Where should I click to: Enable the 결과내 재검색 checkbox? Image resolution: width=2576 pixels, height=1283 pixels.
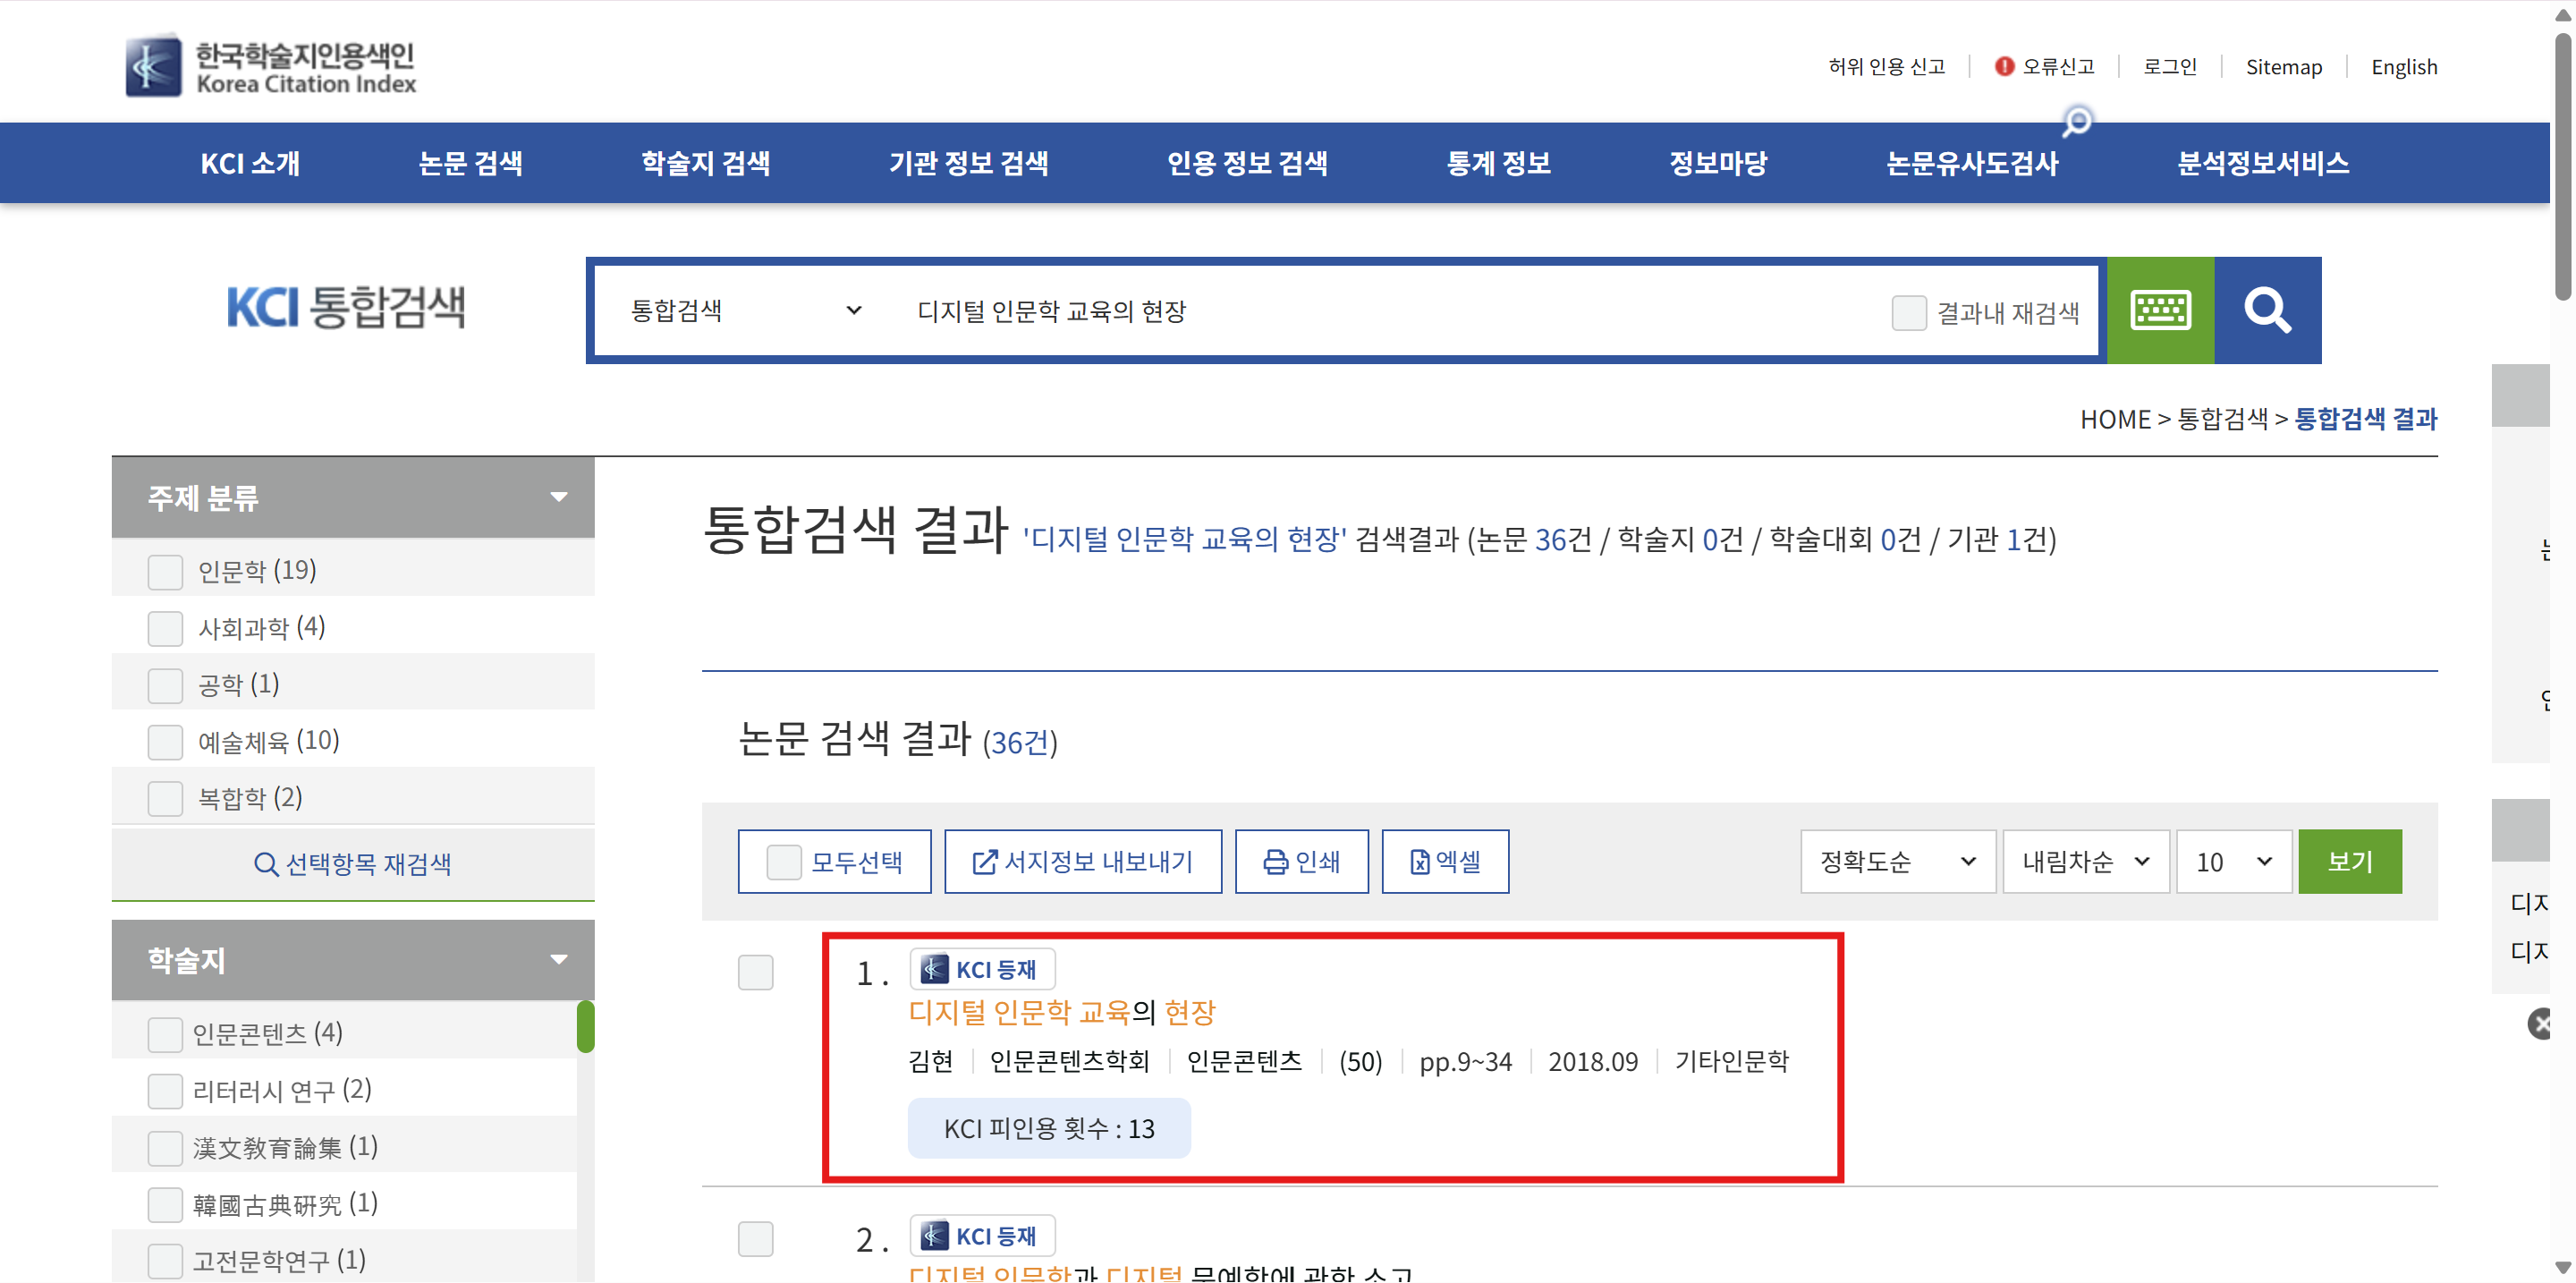coord(1908,313)
